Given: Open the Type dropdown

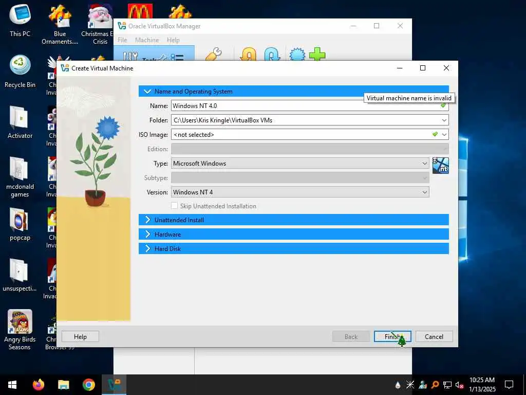Looking at the screenshot, I should coord(300,164).
